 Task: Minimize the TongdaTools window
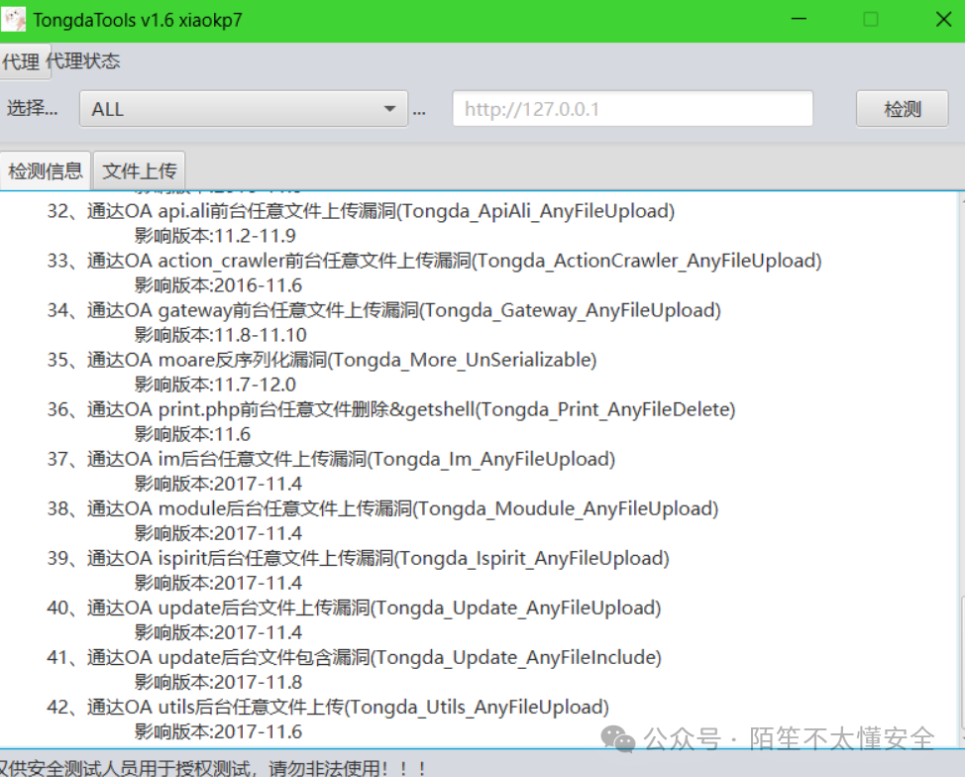pyautogui.click(x=799, y=19)
